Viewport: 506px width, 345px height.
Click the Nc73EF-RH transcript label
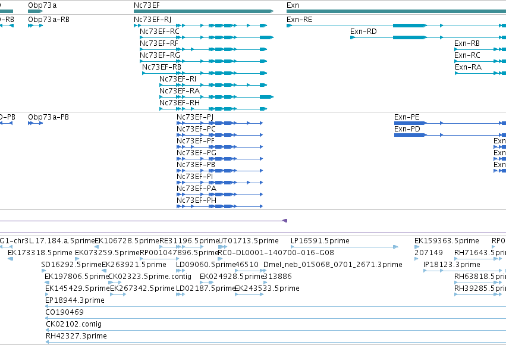pos(180,103)
